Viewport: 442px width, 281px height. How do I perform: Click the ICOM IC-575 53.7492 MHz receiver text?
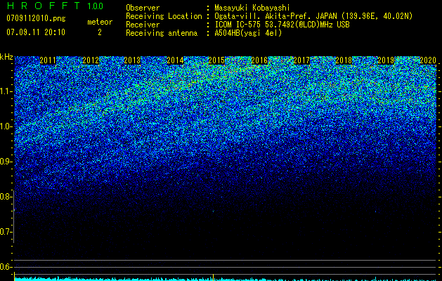point(282,25)
